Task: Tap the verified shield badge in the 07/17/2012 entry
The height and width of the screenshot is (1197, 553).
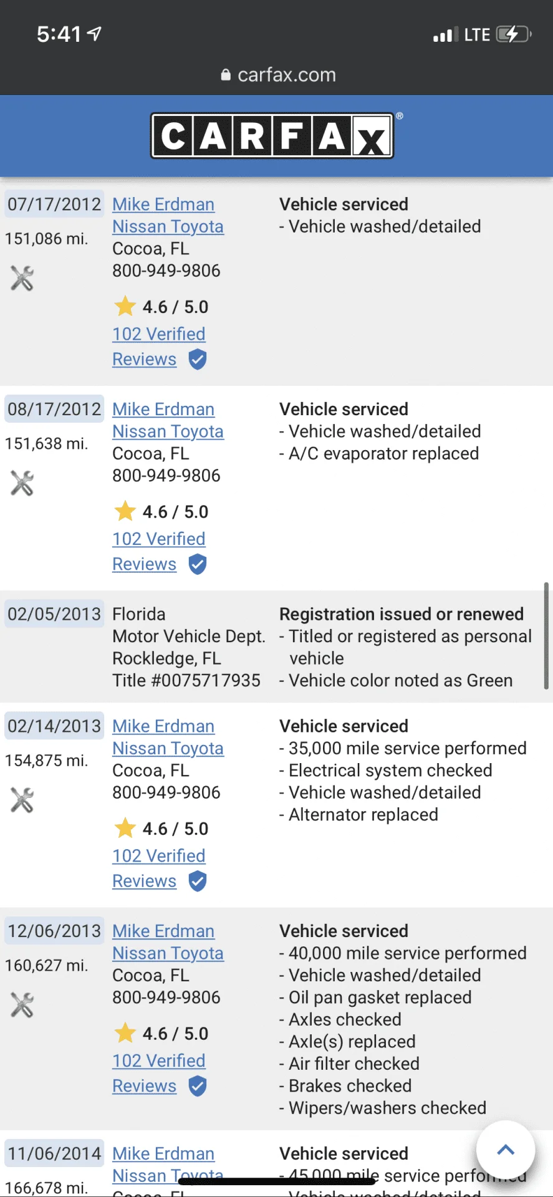Action: click(198, 360)
